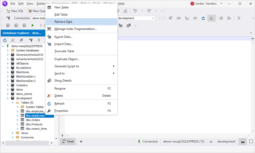Refresh the Database Explorer tree
Viewport: 255px width, 153px height.
click(5, 40)
